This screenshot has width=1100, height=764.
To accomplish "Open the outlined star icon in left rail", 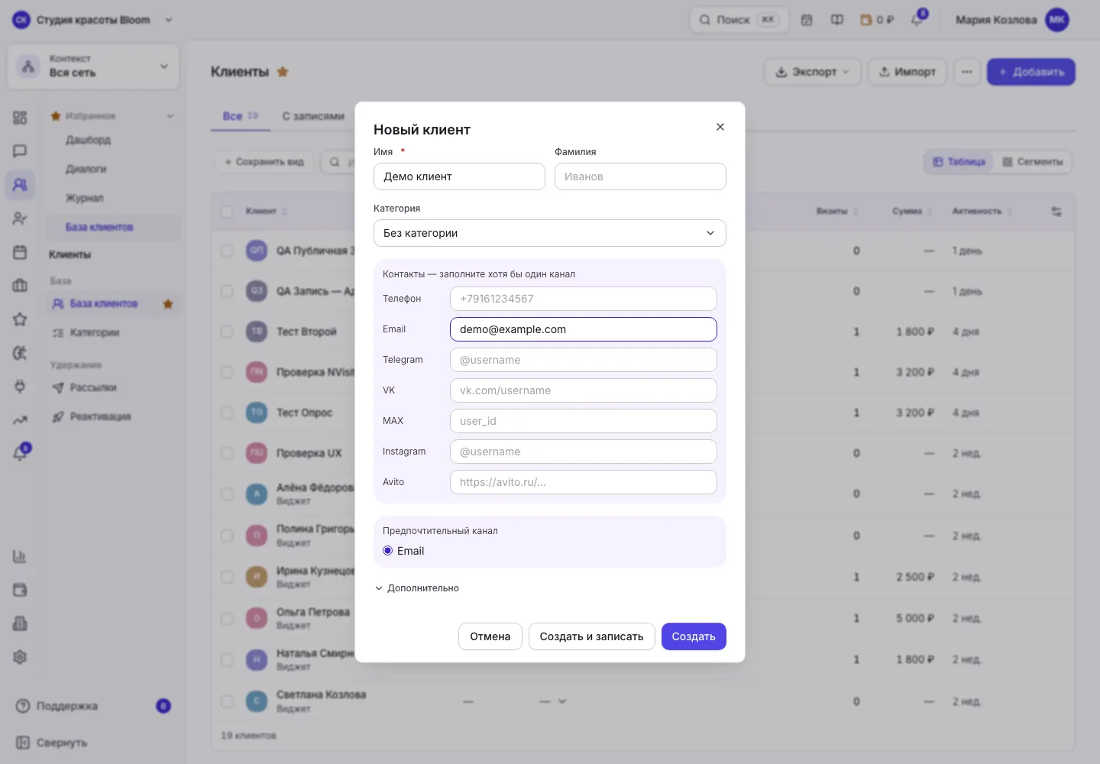I will pyautogui.click(x=20, y=319).
